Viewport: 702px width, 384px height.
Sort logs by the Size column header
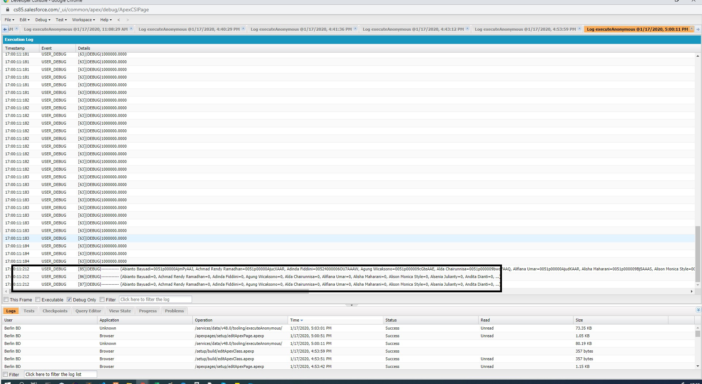[x=621, y=320]
